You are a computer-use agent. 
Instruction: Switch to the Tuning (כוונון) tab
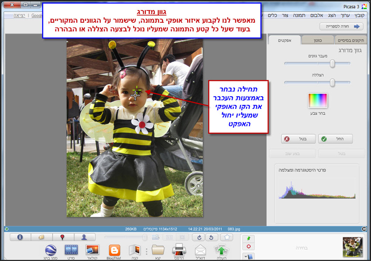pyautogui.click(x=318, y=40)
